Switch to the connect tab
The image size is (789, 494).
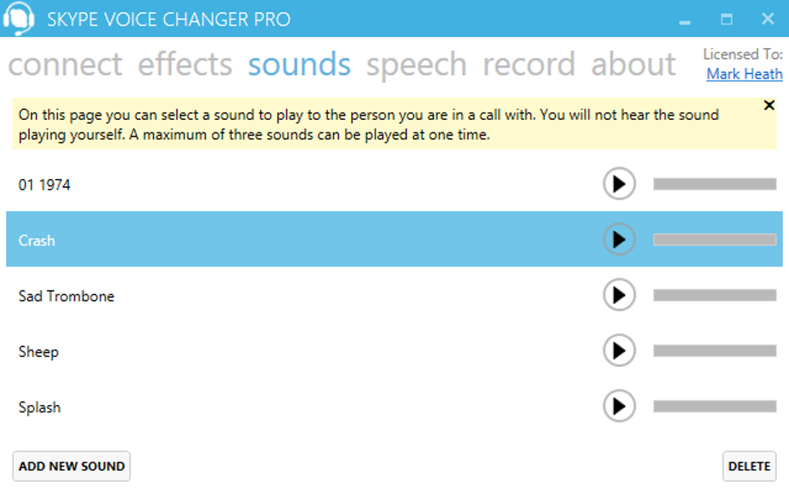pyautogui.click(x=65, y=64)
